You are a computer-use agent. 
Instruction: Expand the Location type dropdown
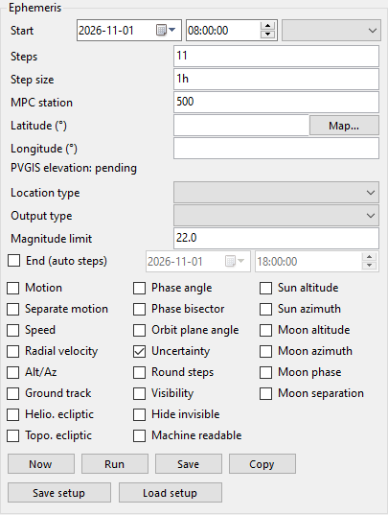(276, 193)
